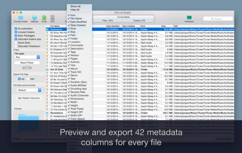Open the File type Any dropdown
This screenshot has width=242, height=153.
click(x=27, y=57)
